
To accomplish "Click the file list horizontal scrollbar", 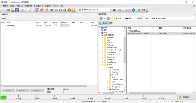I will coord(152,93).
